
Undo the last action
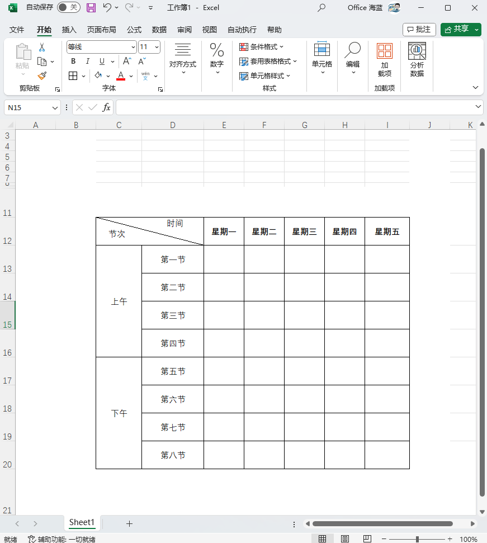[107, 7]
